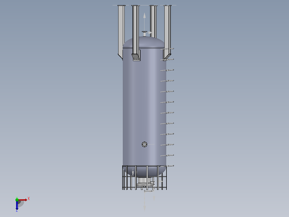289x217 pixels.
Task: Select the round flanged port on the tank shell
Action: [144, 144]
